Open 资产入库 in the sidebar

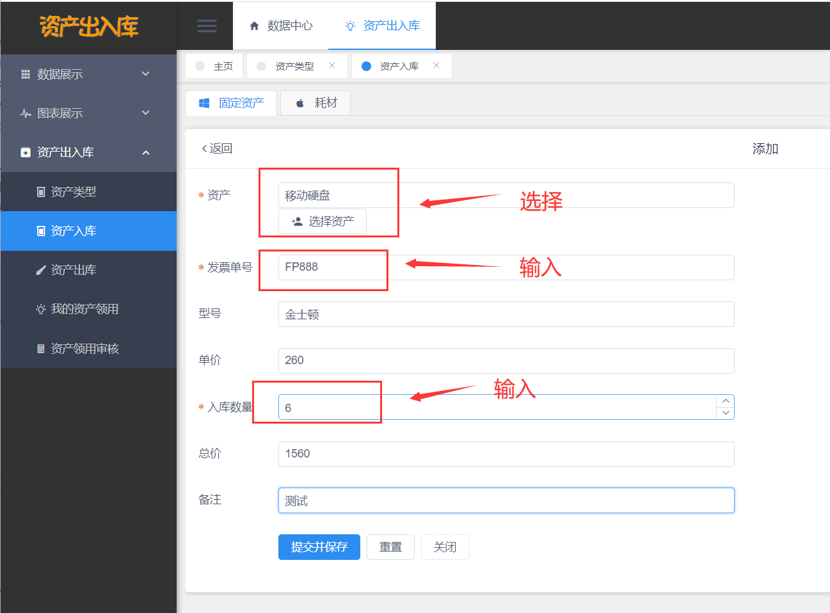point(88,231)
